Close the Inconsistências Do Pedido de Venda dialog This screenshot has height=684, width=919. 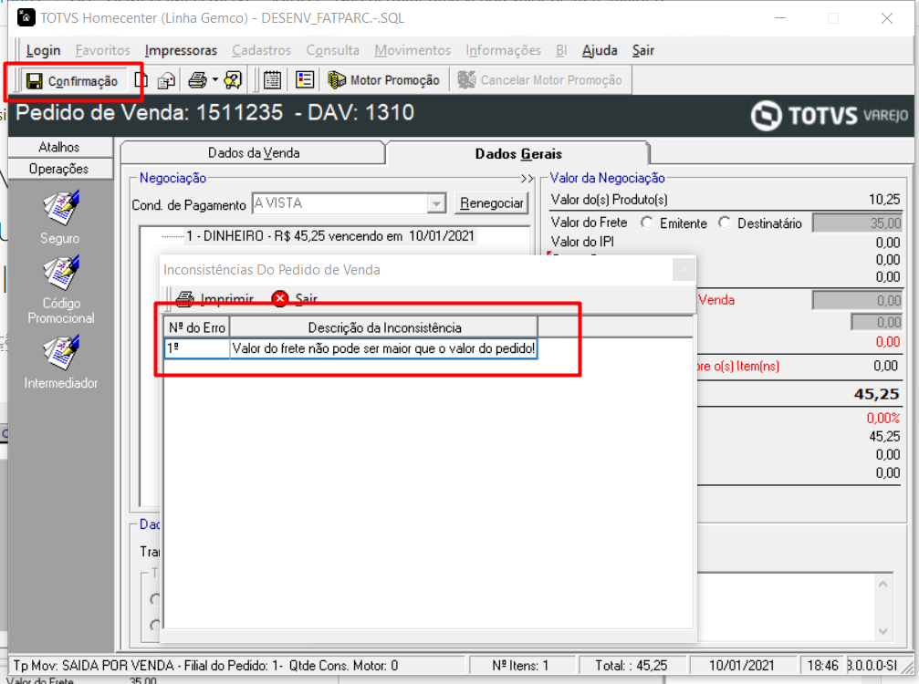click(x=684, y=270)
